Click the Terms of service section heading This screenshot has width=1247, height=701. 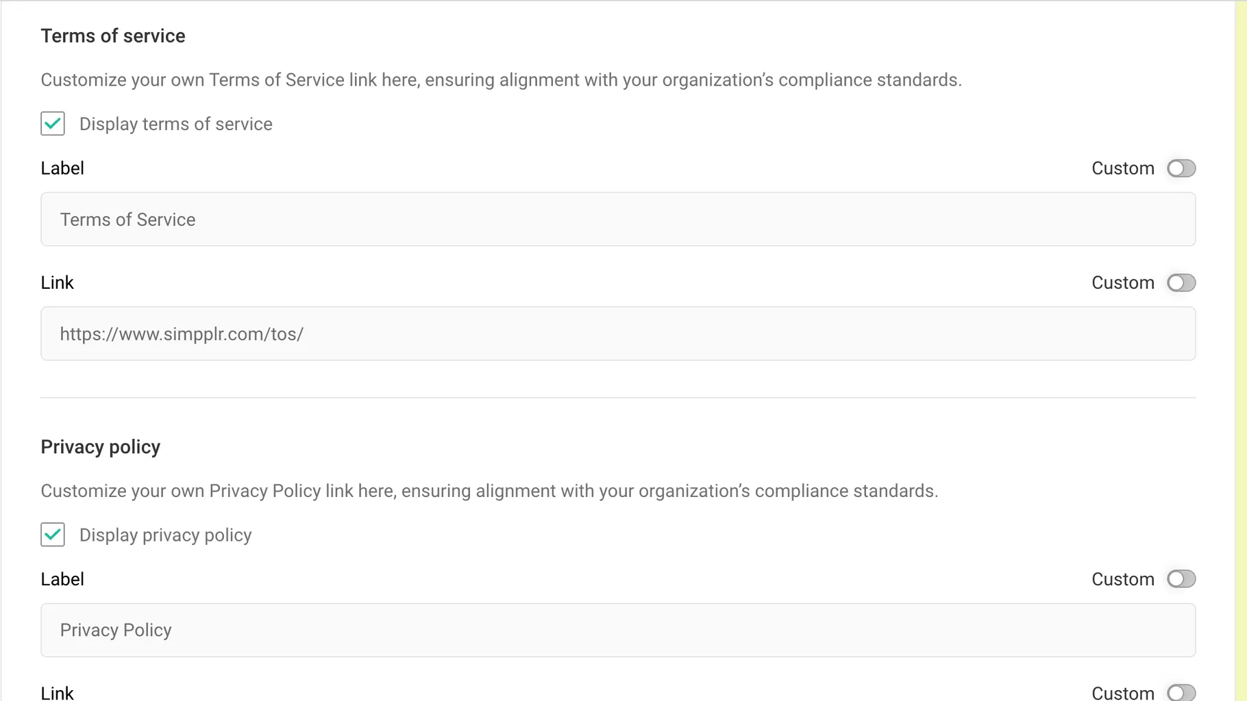coord(113,36)
